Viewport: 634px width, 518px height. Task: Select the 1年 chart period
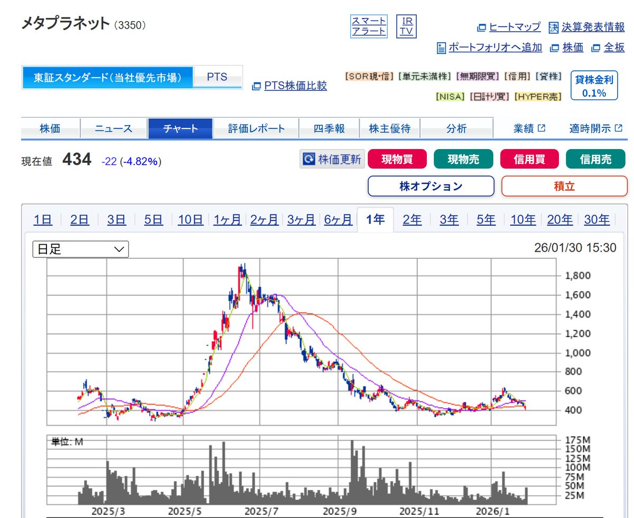tap(375, 219)
